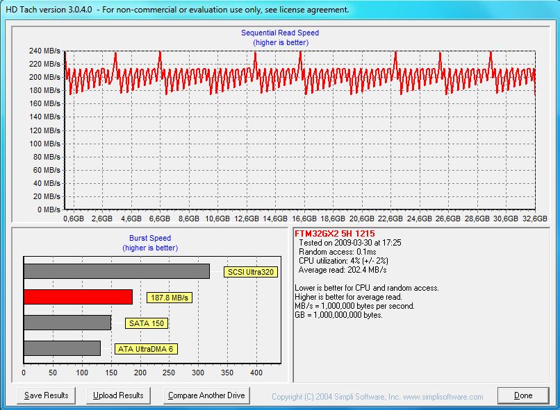Click the 32,6GB axis label

tap(535, 219)
